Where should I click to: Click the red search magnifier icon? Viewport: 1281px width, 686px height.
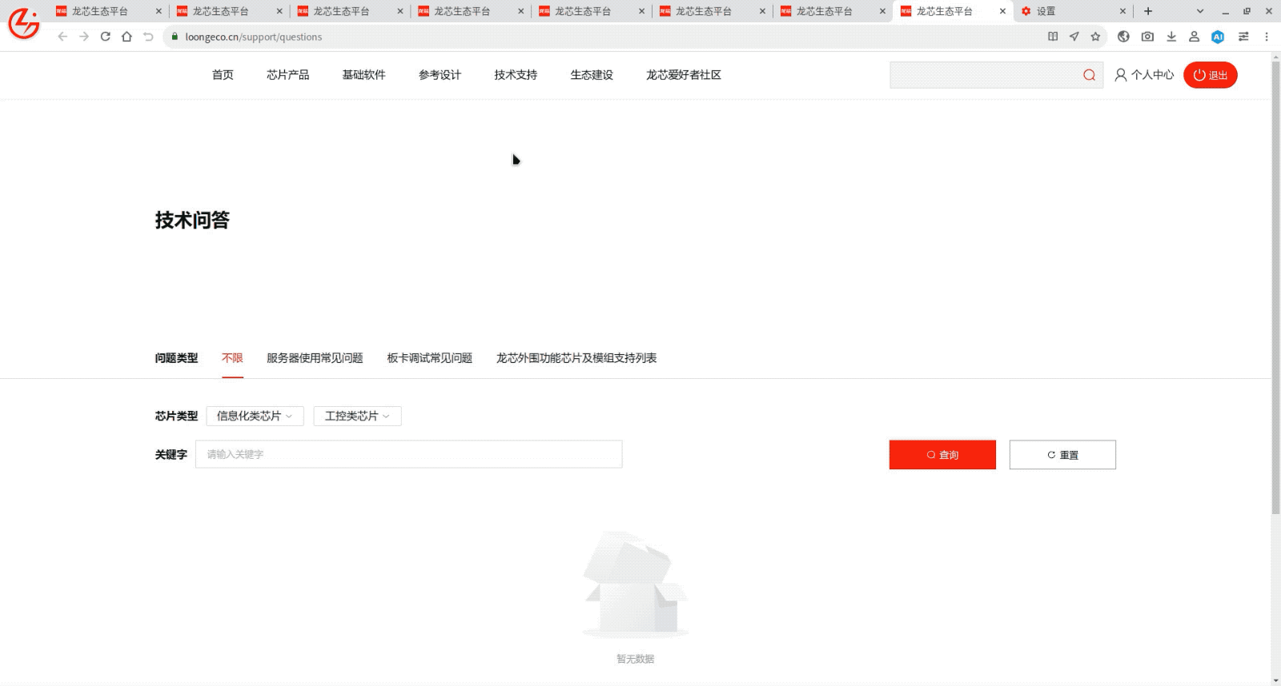(1089, 75)
